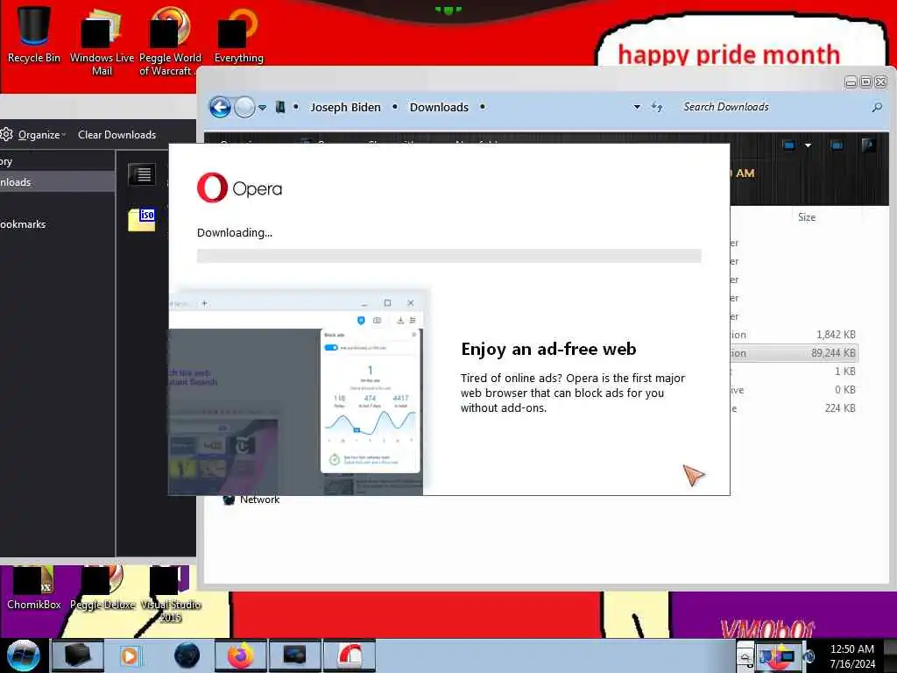This screenshot has height=673, width=897.
Task: Click the list view icon in the Firefox Library
Action: [141, 174]
